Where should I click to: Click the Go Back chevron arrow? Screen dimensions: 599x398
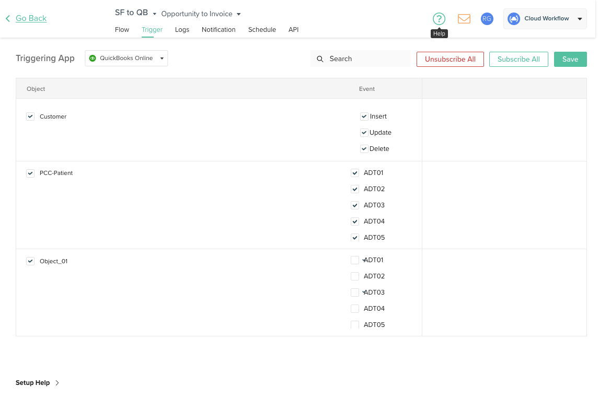point(7,18)
